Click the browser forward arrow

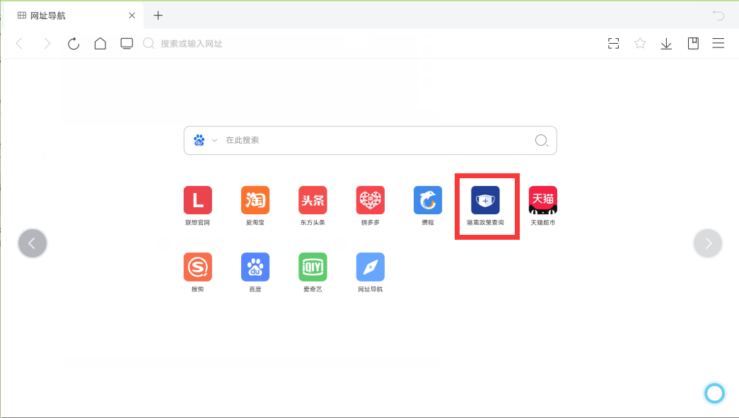(x=47, y=44)
